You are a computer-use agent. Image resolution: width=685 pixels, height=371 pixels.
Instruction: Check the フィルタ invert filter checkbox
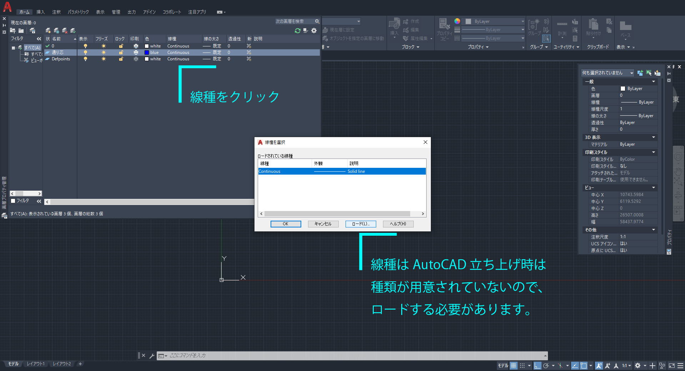click(x=13, y=201)
